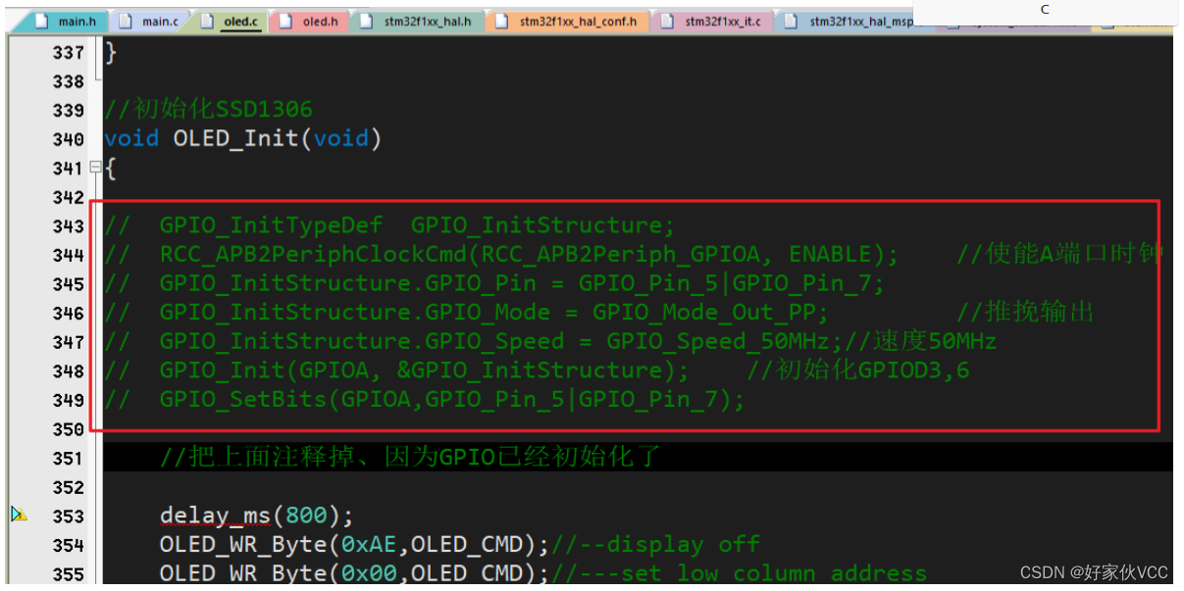Click the GPIO_Mode_Out_PP commented line
The image size is (1184, 591).
pos(466,313)
